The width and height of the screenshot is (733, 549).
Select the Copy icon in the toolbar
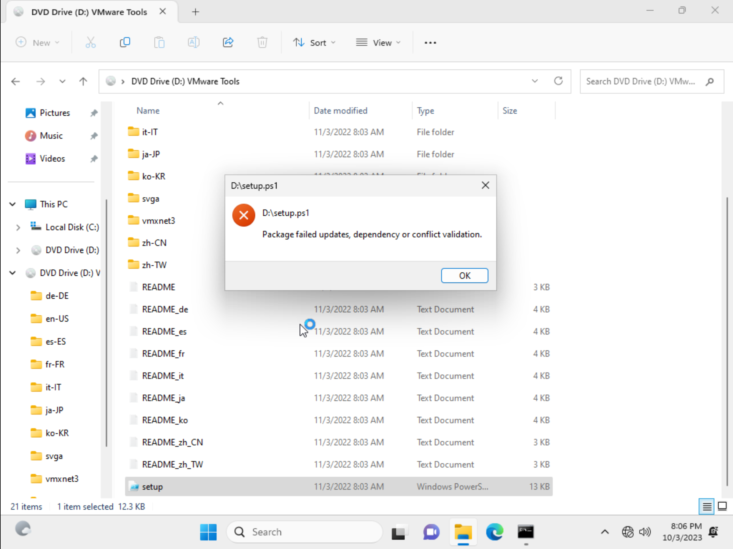pos(125,42)
